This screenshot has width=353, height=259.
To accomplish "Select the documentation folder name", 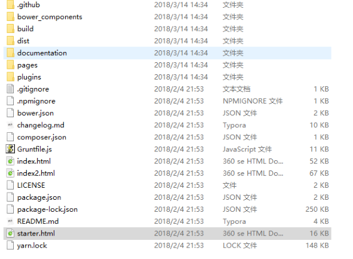I will click(x=42, y=53).
